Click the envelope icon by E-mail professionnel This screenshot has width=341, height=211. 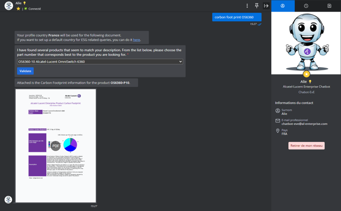[x=278, y=121]
